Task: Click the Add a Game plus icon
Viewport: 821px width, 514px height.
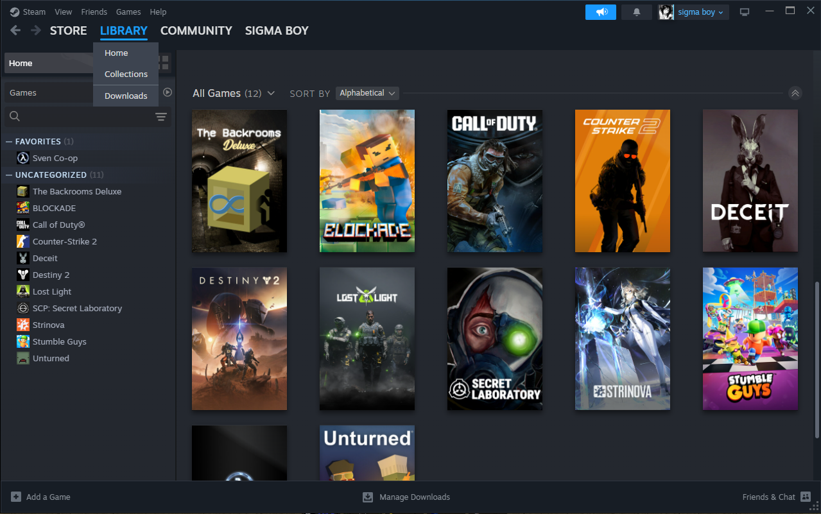Action: [x=16, y=497]
